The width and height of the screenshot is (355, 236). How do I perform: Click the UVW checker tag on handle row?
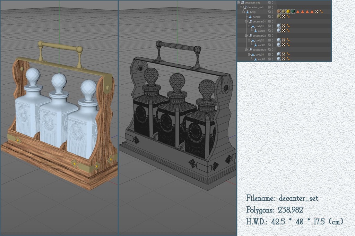click(x=284, y=17)
